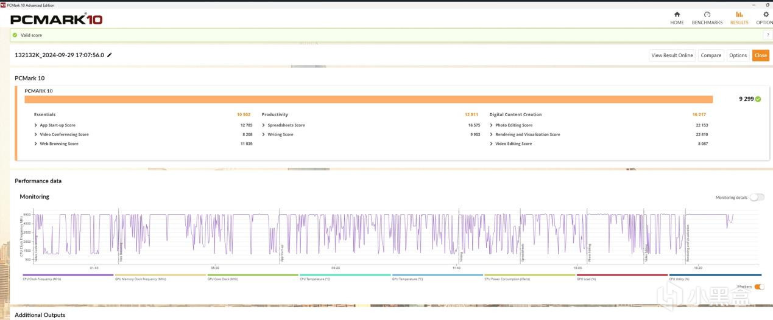The image size is (773, 320).
Task: Toggle the Monitoring details switch
Action: coord(757,197)
